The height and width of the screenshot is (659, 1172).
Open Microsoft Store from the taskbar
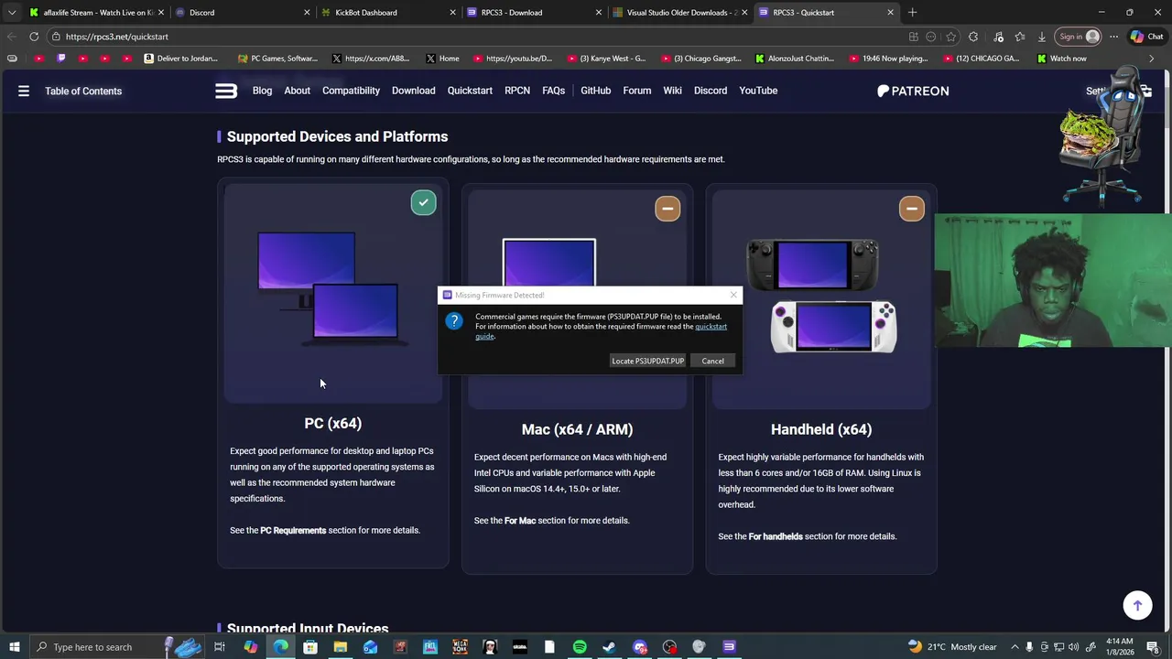click(x=310, y=647)
